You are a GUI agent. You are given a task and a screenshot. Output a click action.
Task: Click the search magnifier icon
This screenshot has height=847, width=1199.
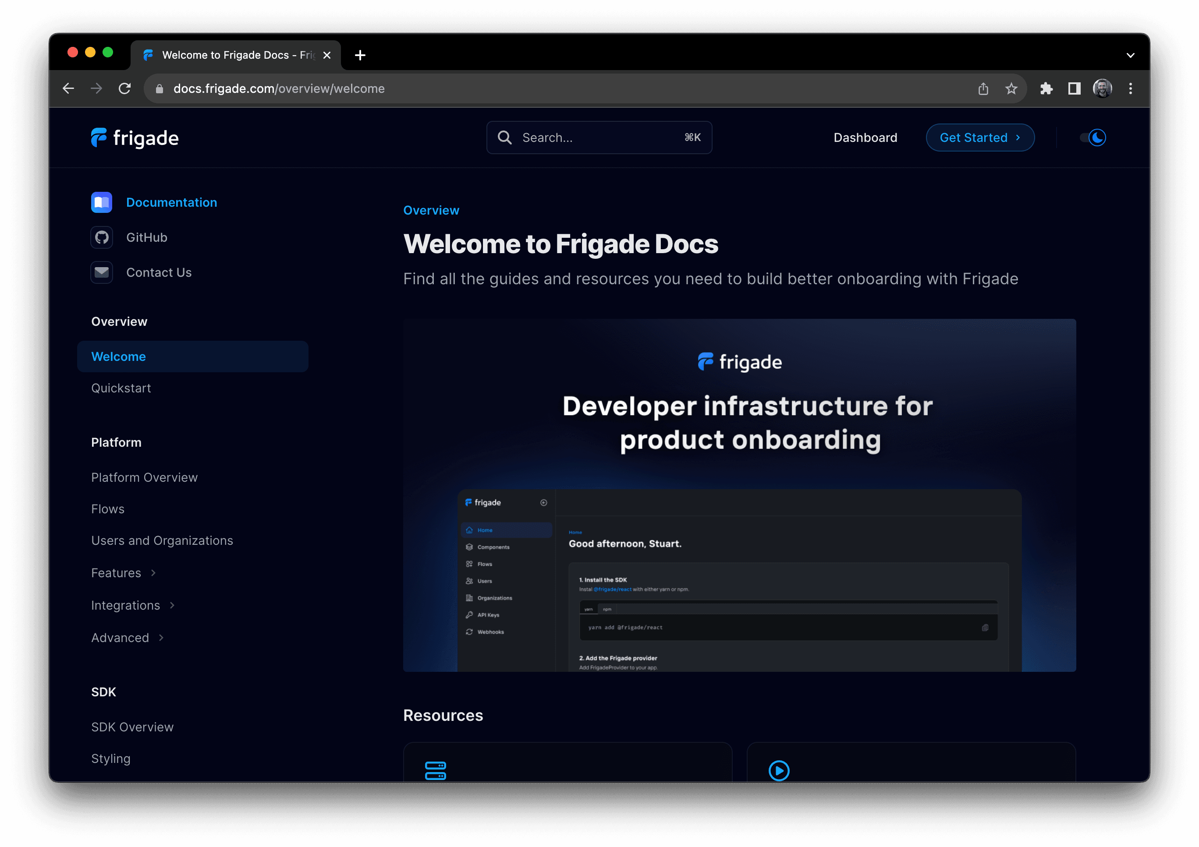[504, 137]
